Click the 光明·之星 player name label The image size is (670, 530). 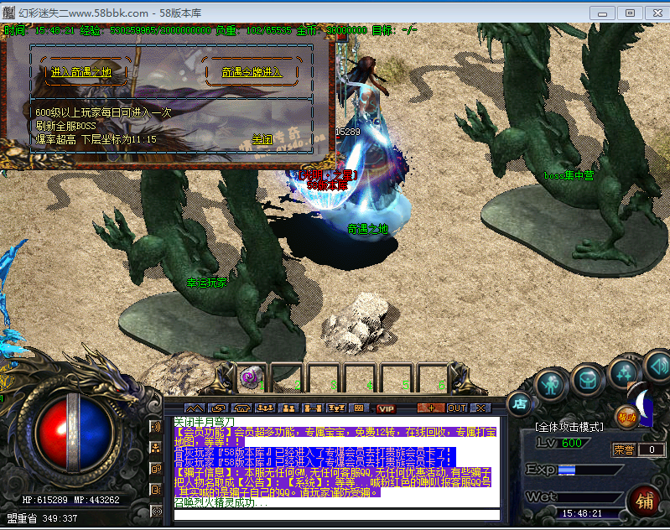point(327,174)
